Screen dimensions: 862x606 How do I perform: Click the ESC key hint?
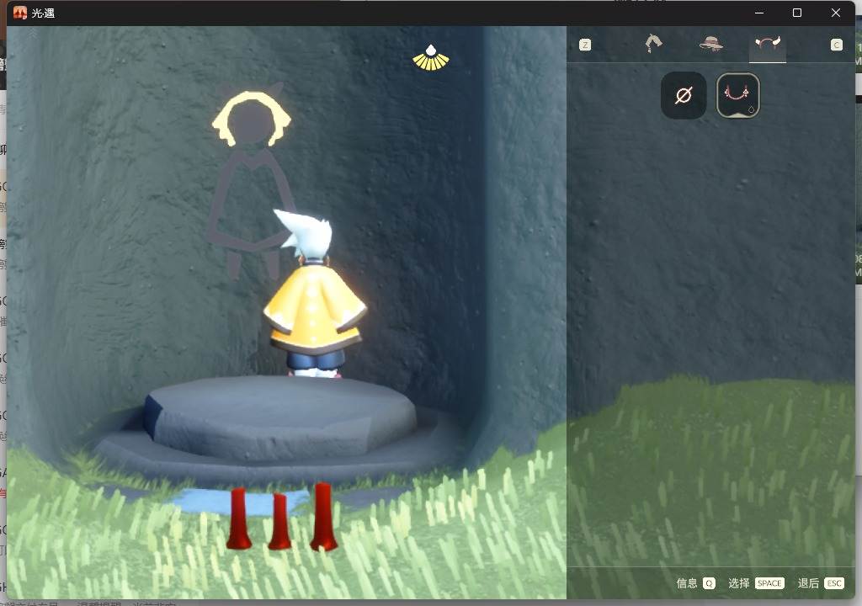(x=834, y=583)
